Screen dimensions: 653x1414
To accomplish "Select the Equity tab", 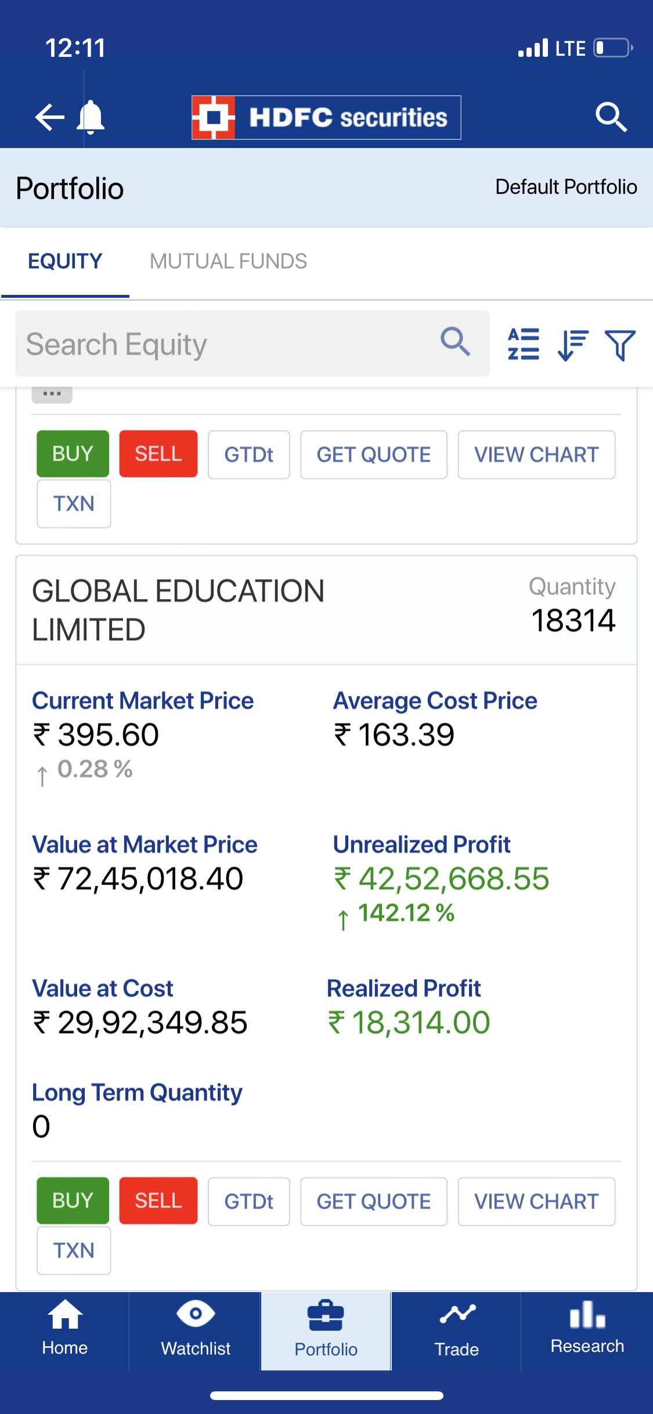I will tap(65, 262).
